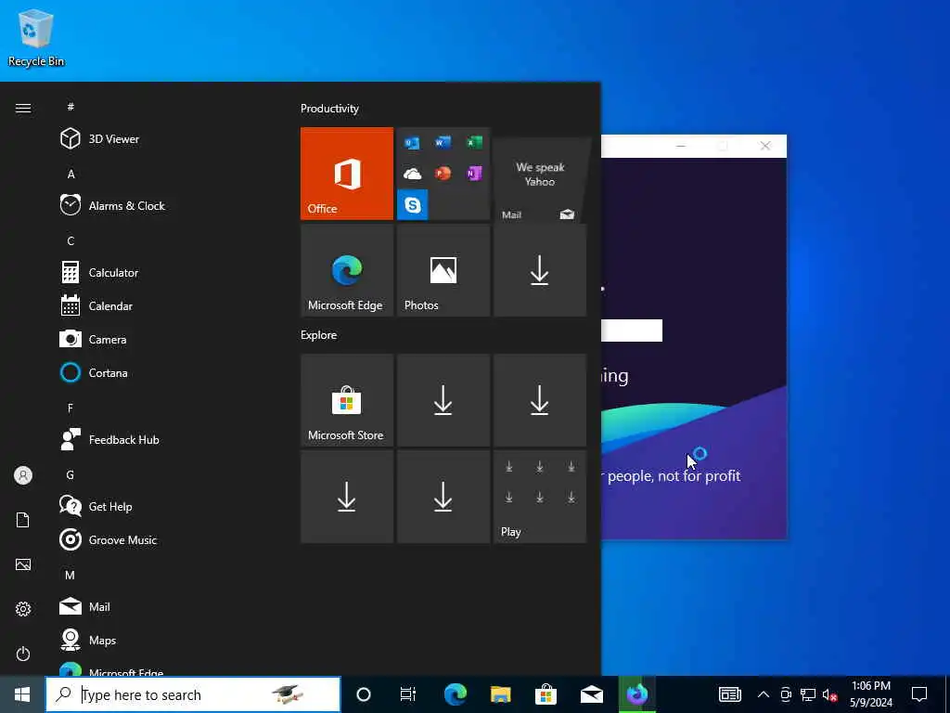Open the user account button in Start sidebar
This screenshot has height=713, width=950.
(x=23, y=475)
